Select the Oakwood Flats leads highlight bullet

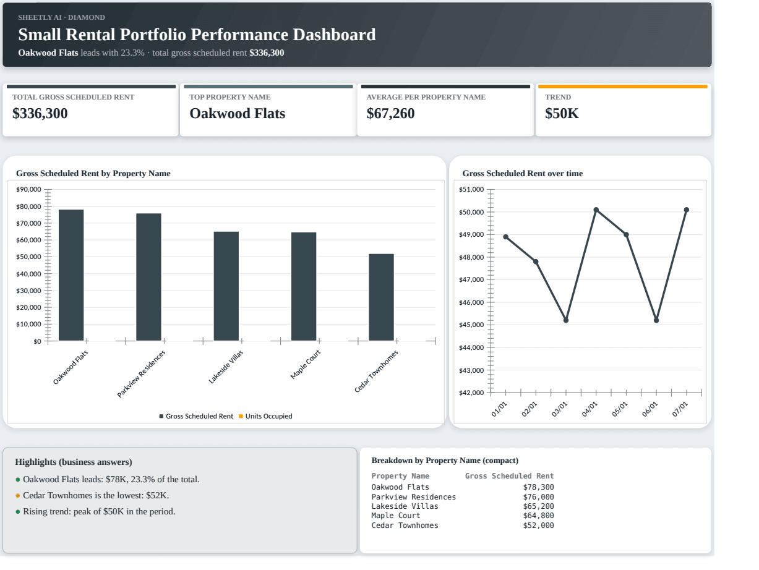[108, 479]
